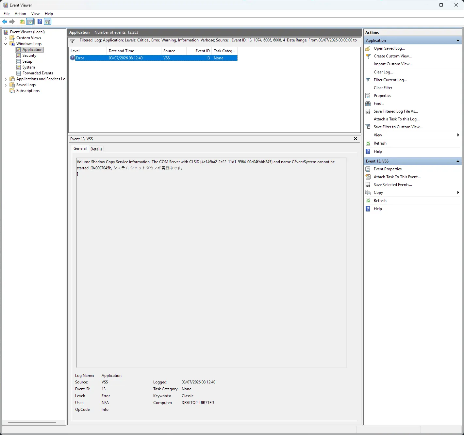Click the Up One Level toolbar icon
This screenshot has width=464, height=435.
click(x=22, y=22)
